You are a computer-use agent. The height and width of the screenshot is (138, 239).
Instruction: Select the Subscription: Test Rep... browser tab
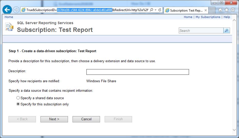point(186,10)
